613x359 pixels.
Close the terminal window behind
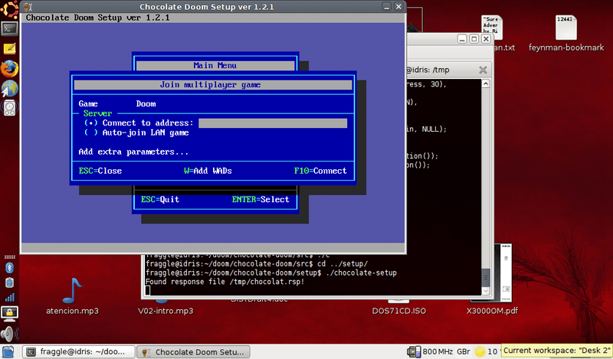486,39
